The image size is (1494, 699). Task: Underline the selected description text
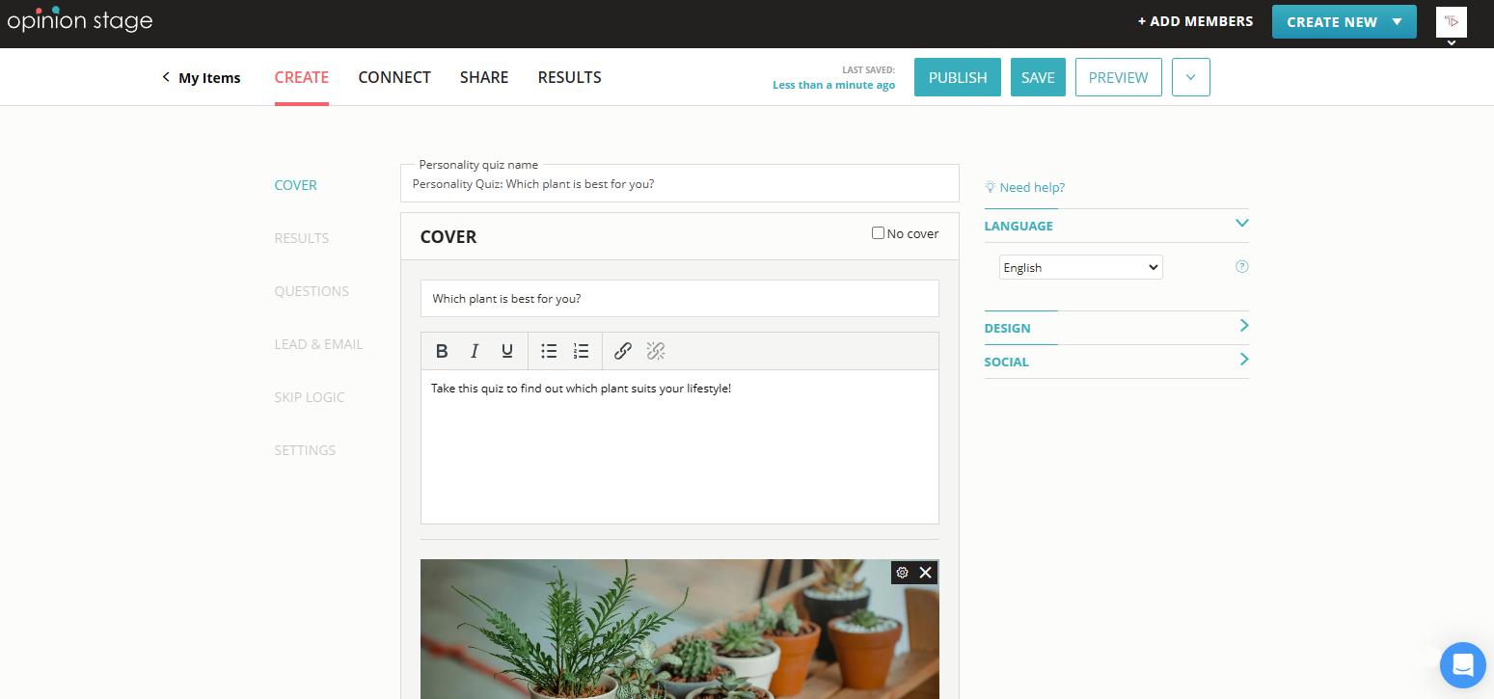[507, 351]
